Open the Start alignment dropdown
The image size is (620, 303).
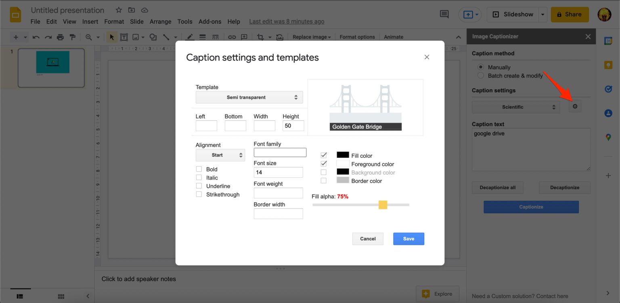pyautogui.click(x=220, y=155)
